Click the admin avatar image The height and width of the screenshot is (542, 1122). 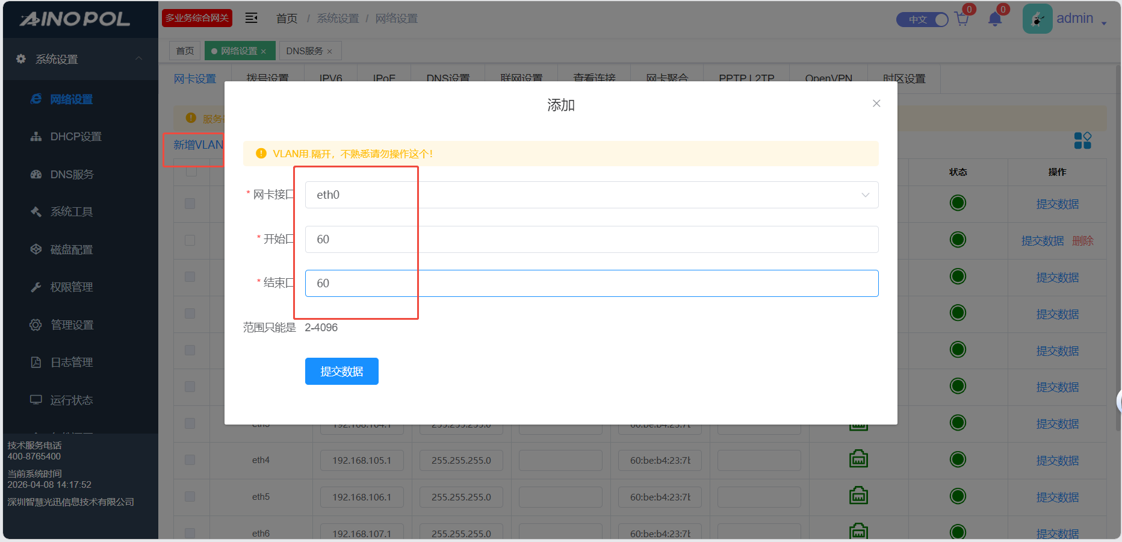coord(1037,19)
